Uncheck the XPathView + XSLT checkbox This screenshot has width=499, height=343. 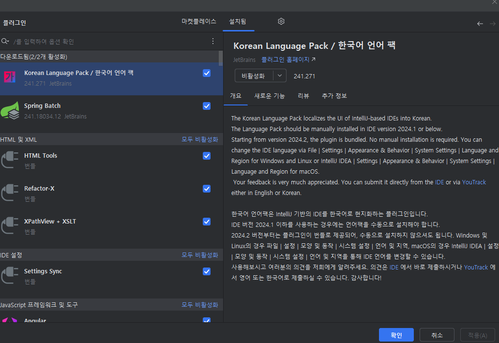(x=207, y=222)
